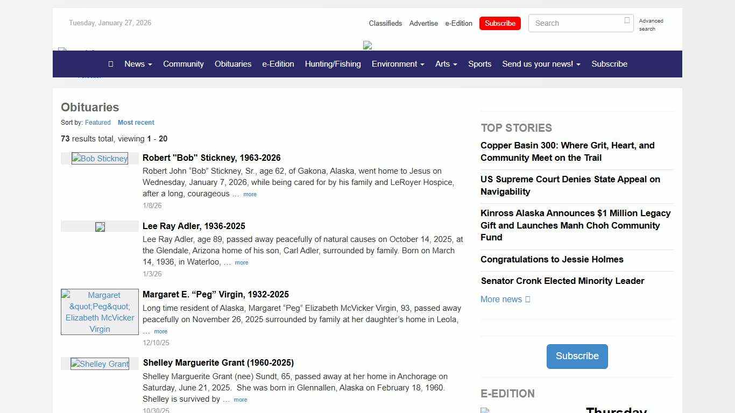Click the search magnifier icon in search box
735x413 pixels.
coord(627,20)
